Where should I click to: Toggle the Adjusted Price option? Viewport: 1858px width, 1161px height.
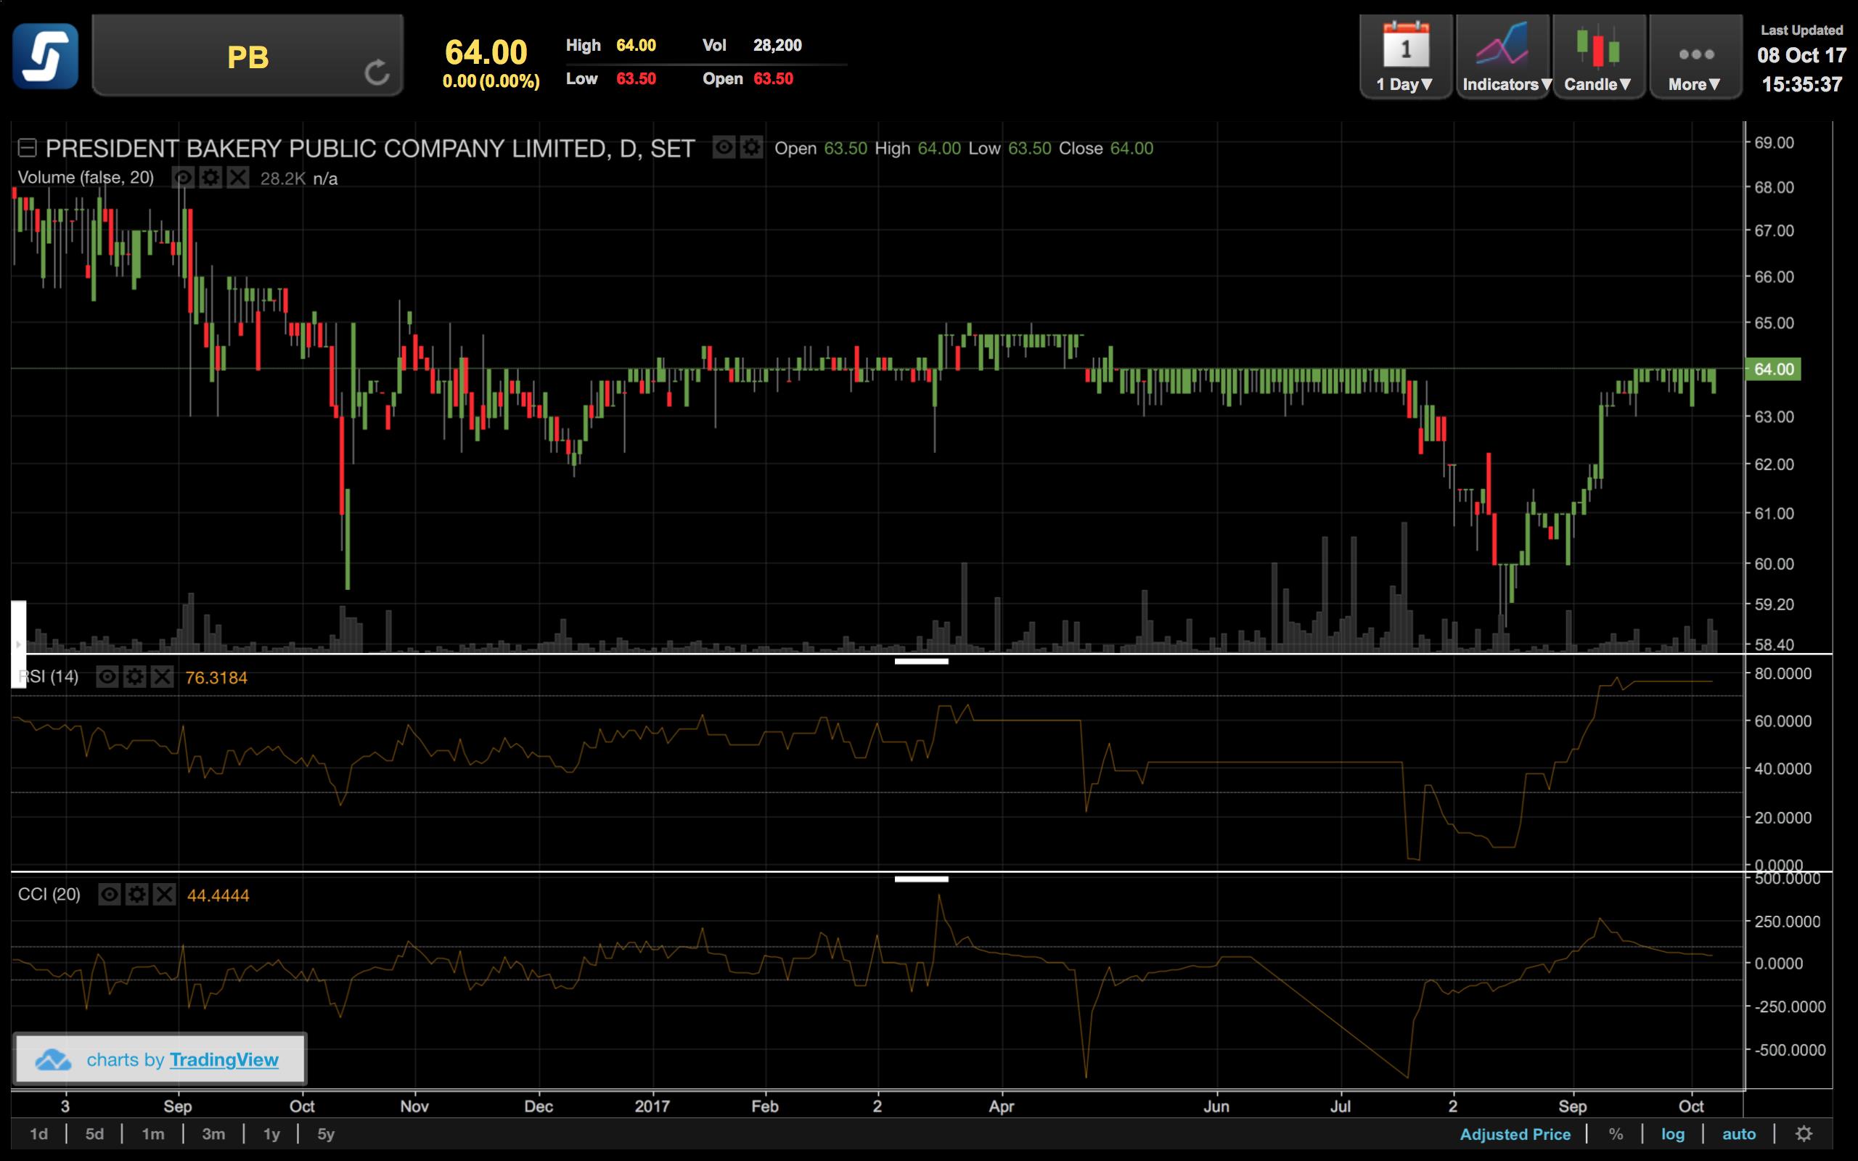[1515, 1134]
